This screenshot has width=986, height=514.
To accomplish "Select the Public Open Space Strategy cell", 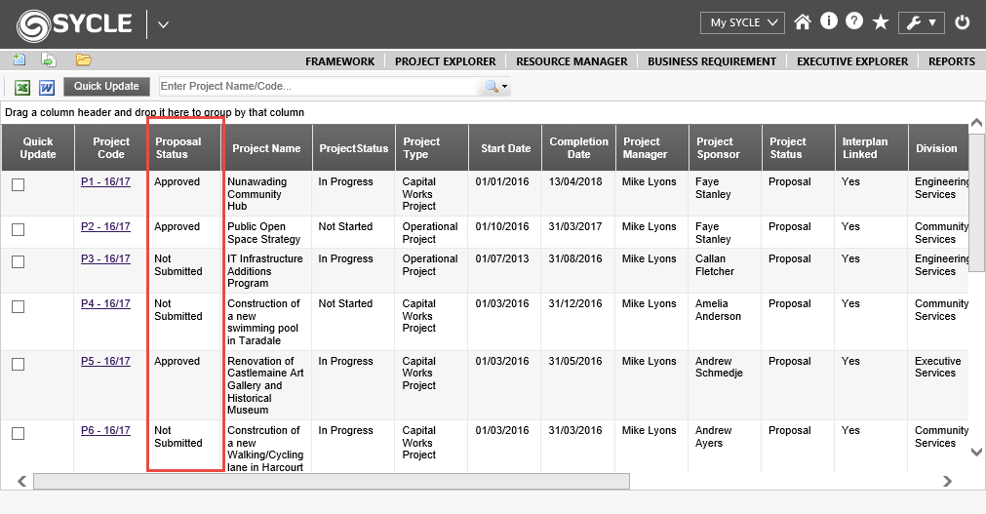I will [x=268, y=233].
